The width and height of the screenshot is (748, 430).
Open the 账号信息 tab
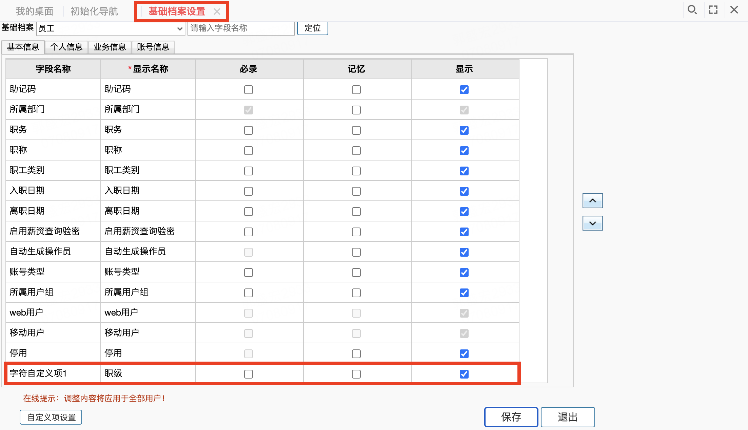153,47
